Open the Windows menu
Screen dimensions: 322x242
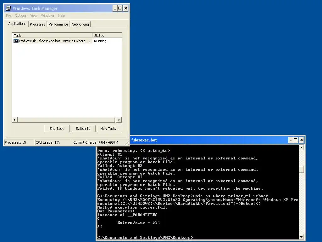(x=48, y=15)
